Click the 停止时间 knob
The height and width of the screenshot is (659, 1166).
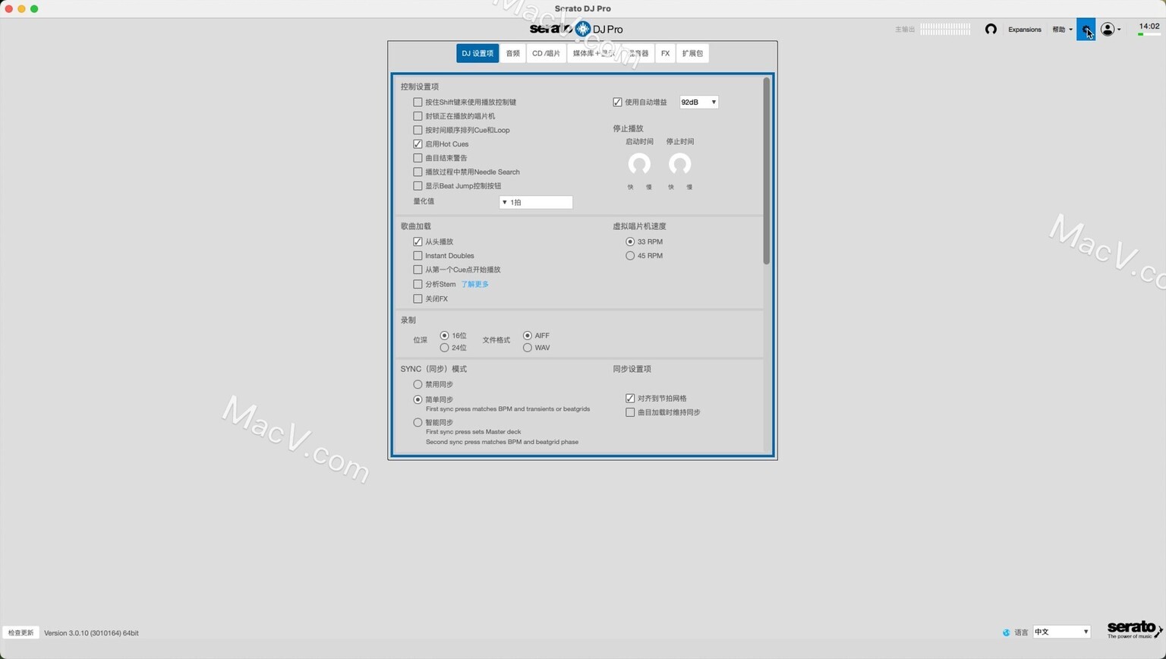click(x=679, y=164)
